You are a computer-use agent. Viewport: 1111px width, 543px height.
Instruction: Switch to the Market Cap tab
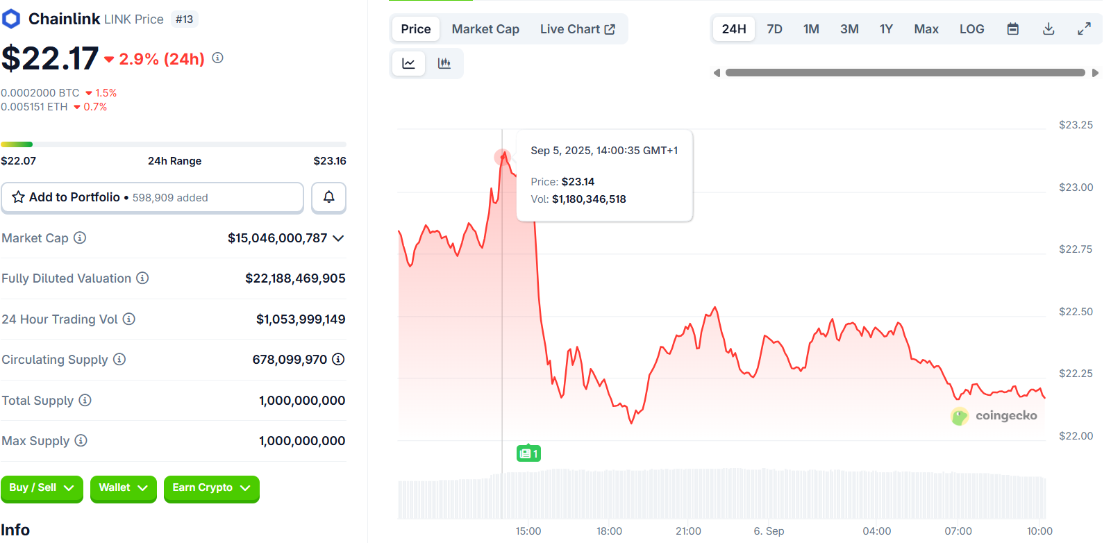coord(485,29)
